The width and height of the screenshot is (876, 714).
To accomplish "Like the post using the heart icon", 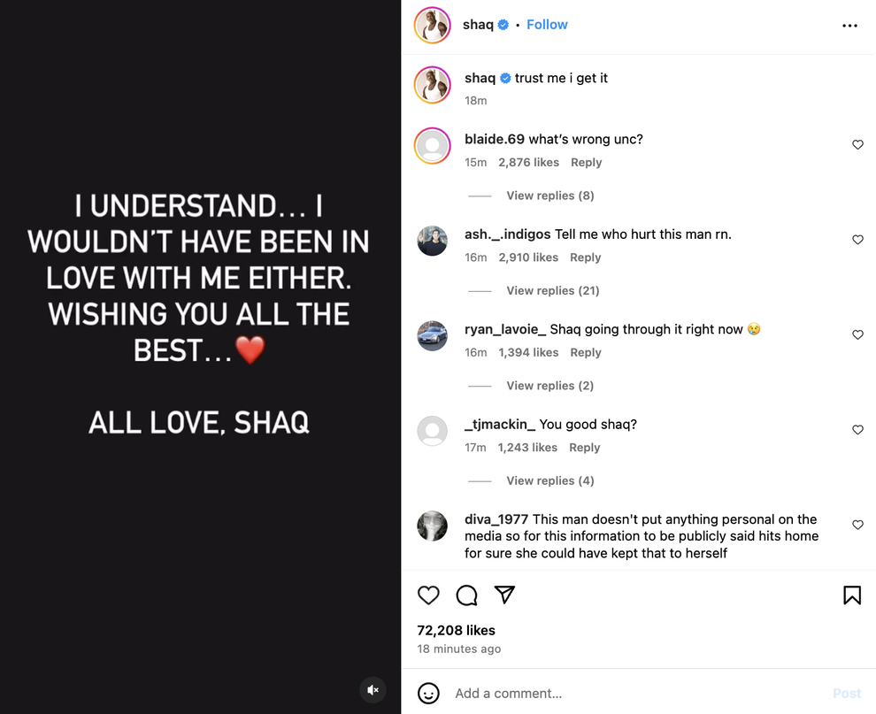I will (x=428, y=595).
